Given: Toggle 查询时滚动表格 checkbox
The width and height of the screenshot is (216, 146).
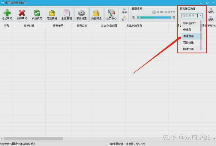Looking at the screenshot, I should [154, 12].
